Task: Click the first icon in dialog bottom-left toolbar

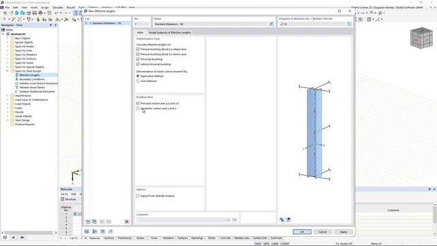Action: click(87, 232)
